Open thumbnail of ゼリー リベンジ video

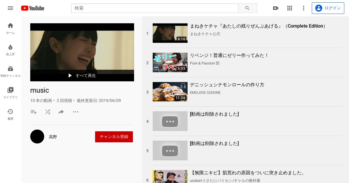[x=170, y=62]
